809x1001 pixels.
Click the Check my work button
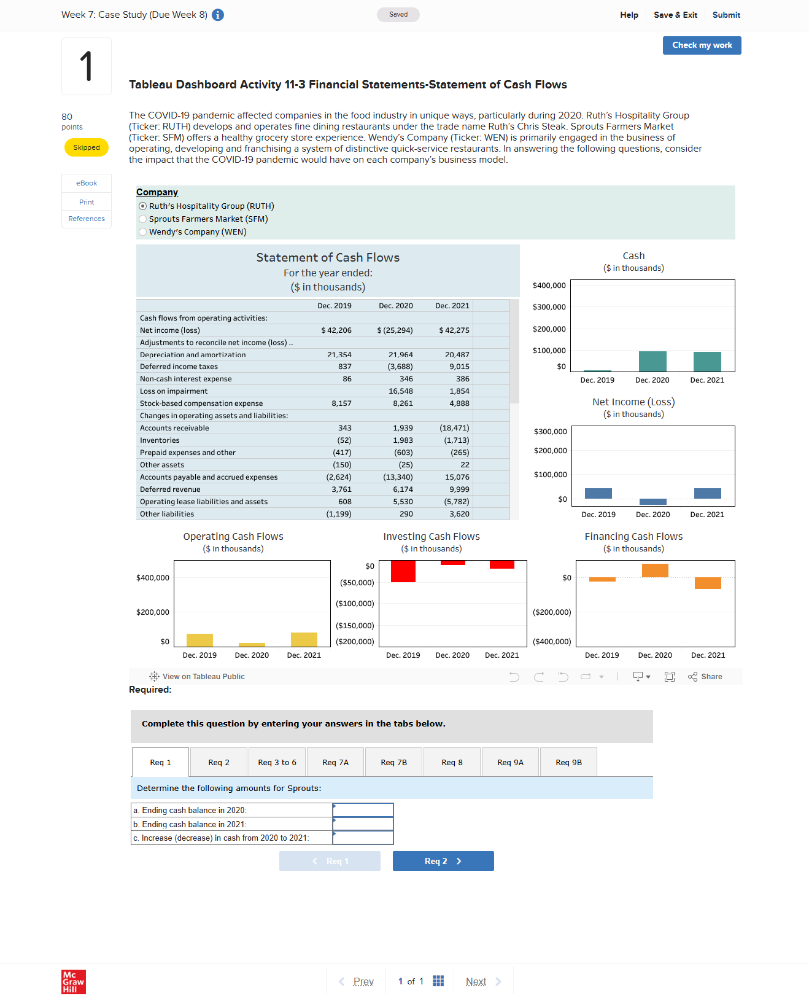(x=702, y=45)
